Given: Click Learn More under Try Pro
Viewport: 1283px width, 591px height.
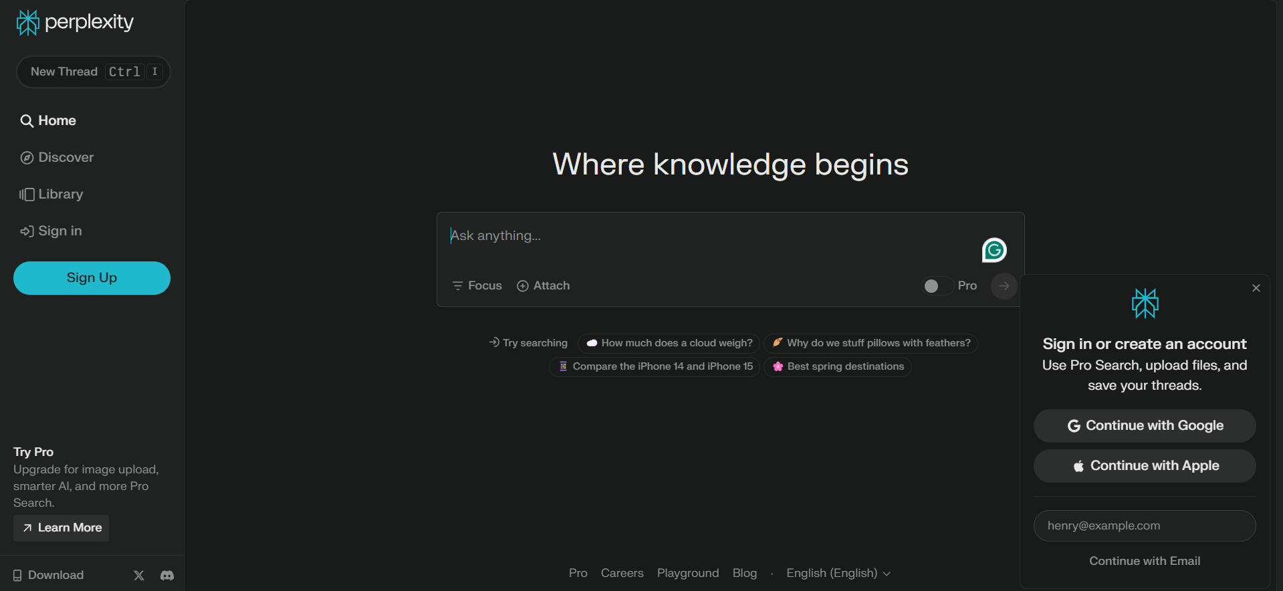Looking at the screenshot, I should click(x=61, y=527).
